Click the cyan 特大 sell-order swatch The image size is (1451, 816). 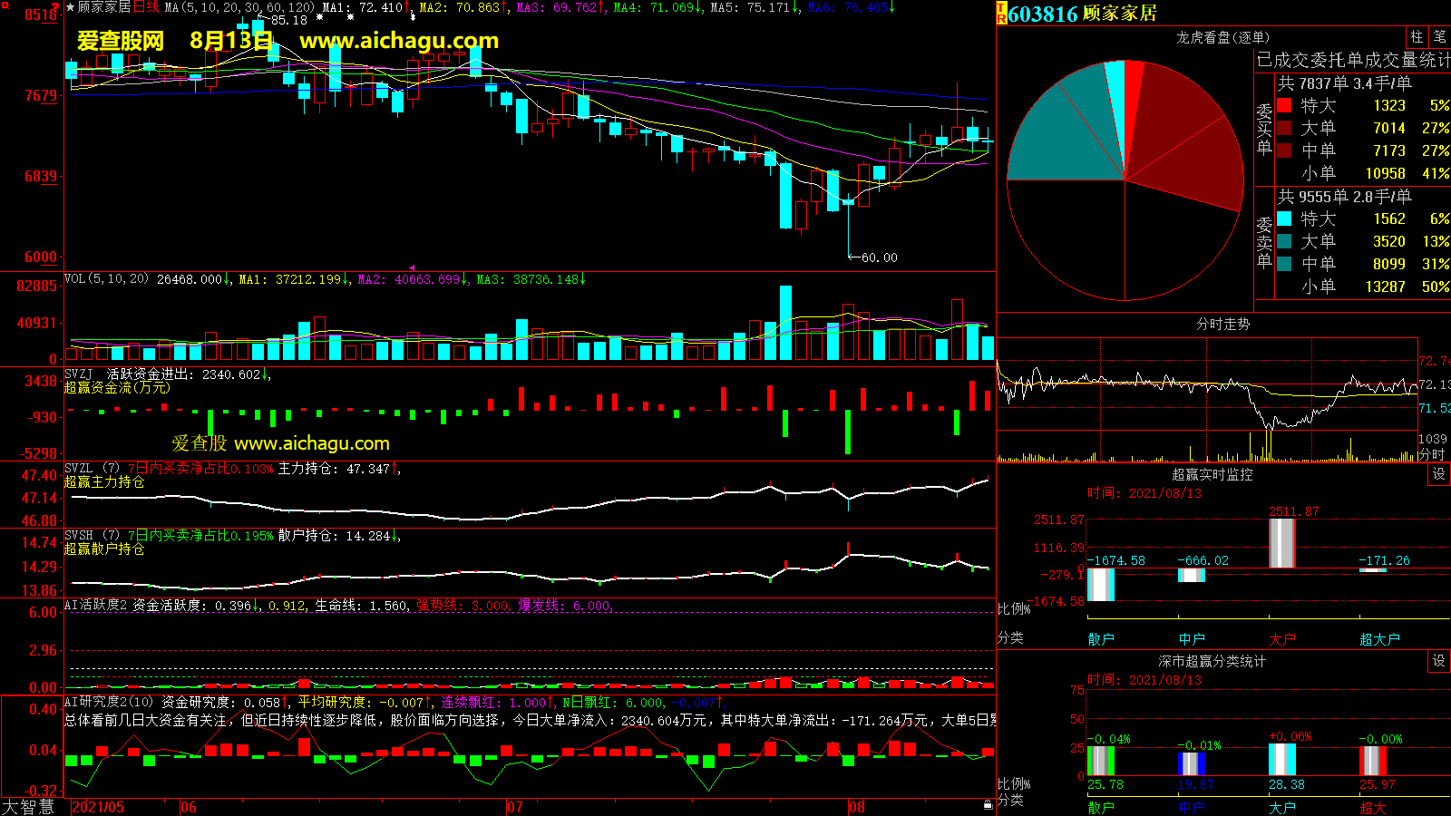1284,219
